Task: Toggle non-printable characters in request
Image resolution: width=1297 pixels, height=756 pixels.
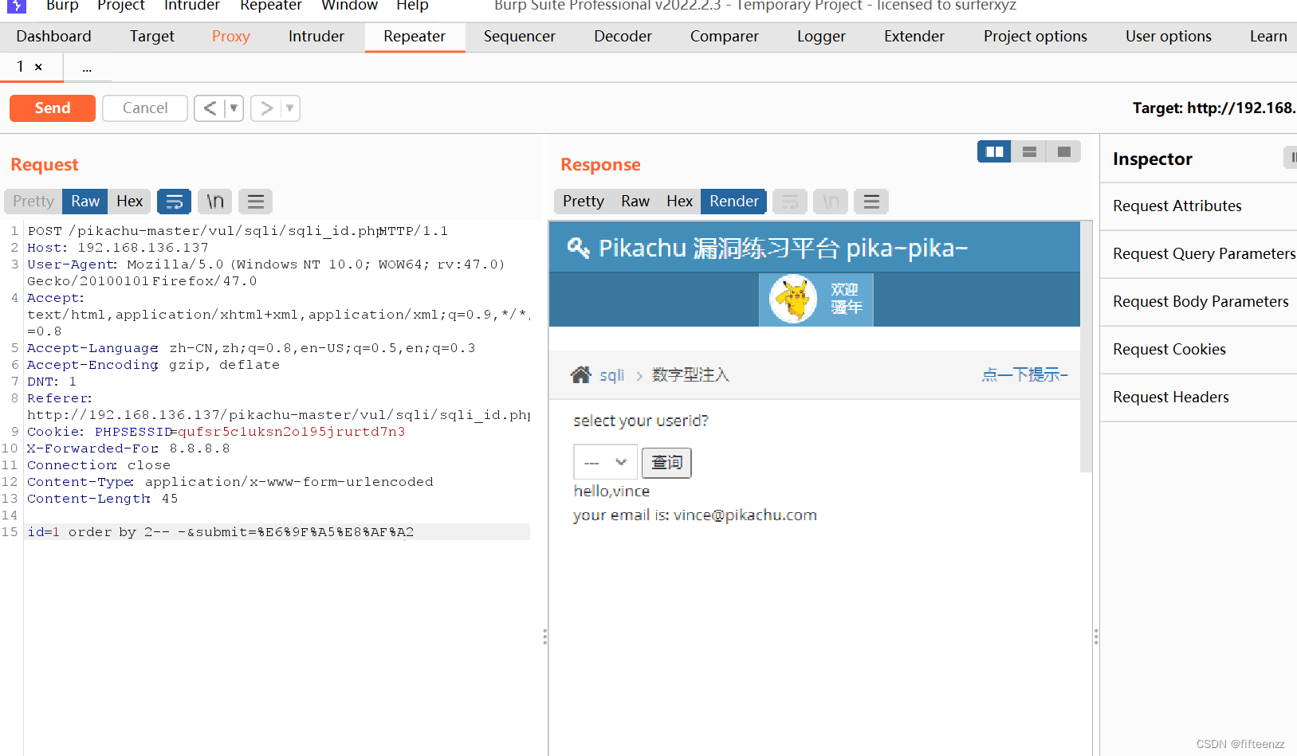Action: pyautogui.click(x=215, y=202)
